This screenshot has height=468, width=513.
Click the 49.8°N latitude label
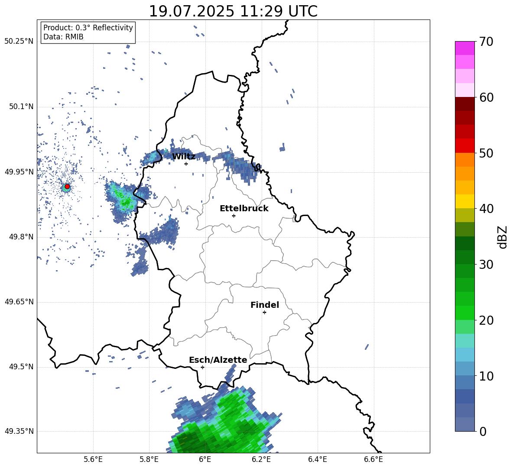[x=21, y=237]
